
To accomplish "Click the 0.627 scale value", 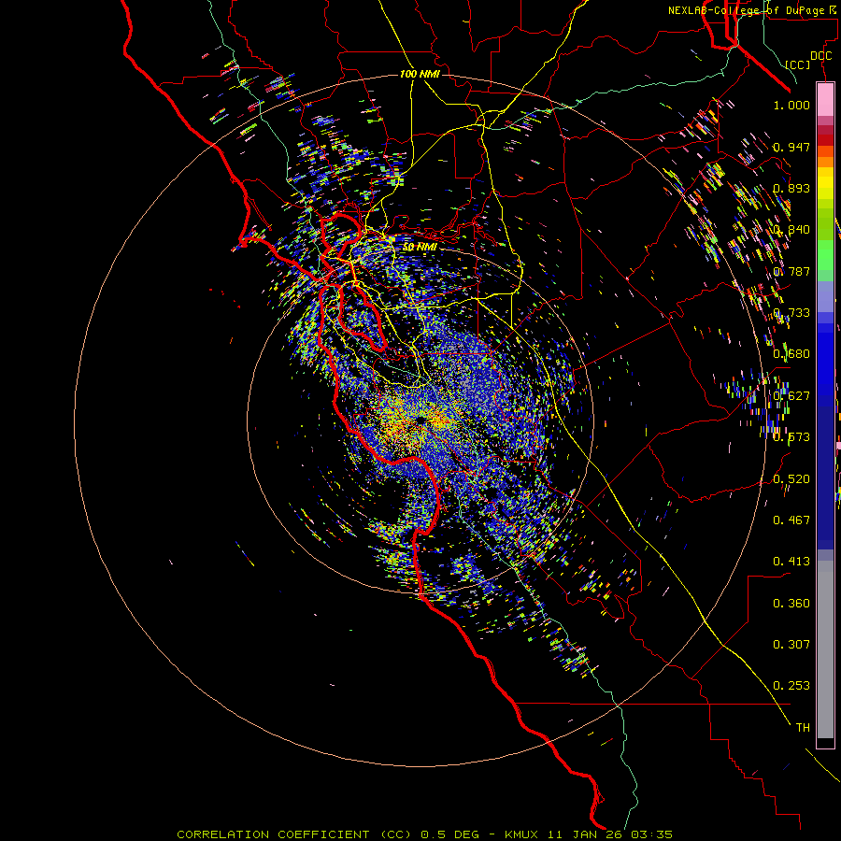I will point(791,396).
